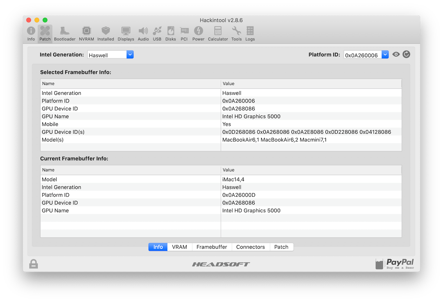Click the Name column header in Current Framebuffer table
This screenshot has width=443, height=302.
click(x=131, y=170)
